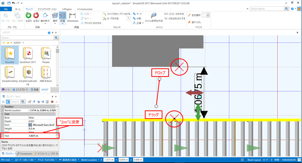Open the SampleCatalog folder
Image resolution: width=302 pixels, height=163 pixels.
10,75
